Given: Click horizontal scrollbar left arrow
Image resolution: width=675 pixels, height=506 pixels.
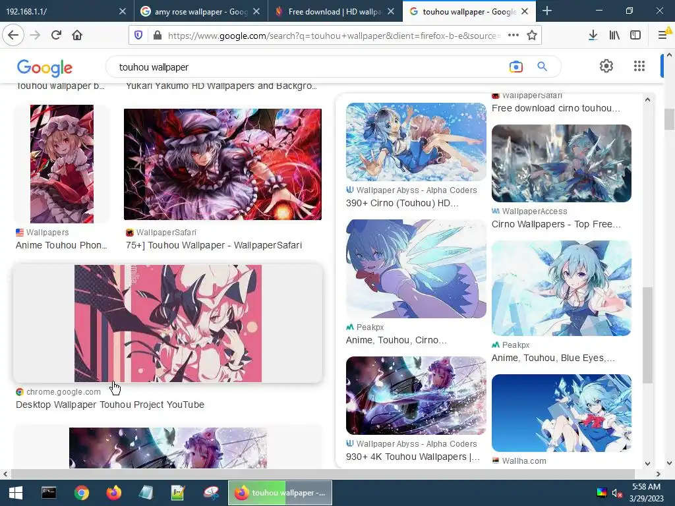Looking at the screenshot, I should coord(5,474).
